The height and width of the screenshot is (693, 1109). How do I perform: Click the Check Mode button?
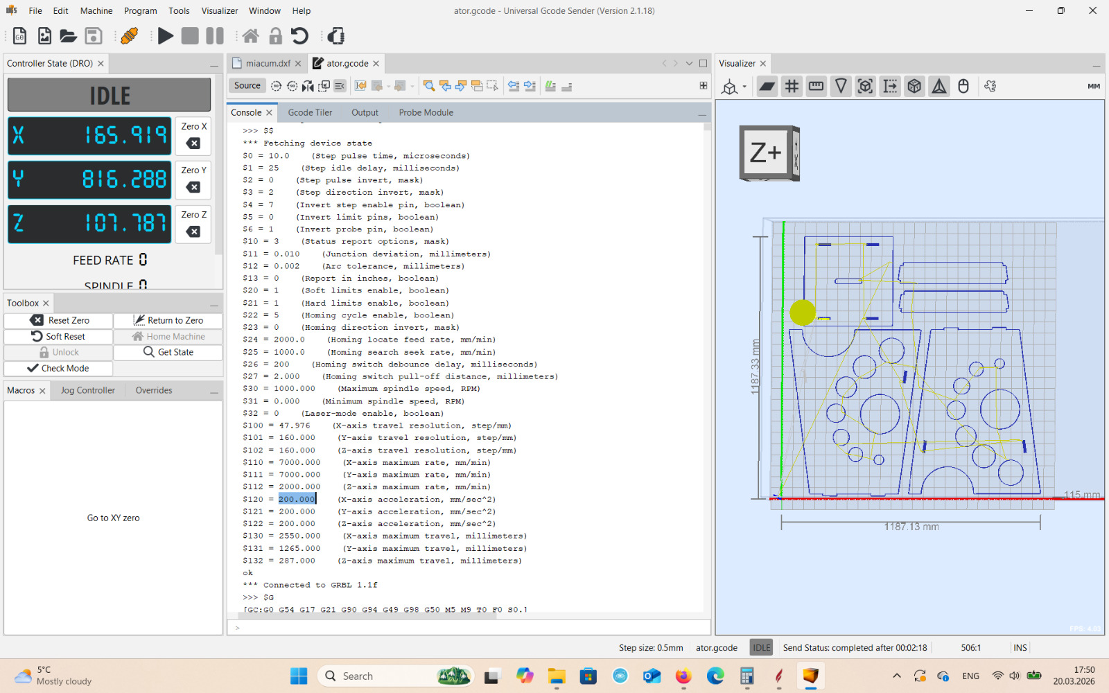58,368
